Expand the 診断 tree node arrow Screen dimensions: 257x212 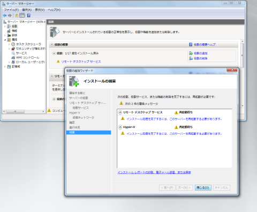coord(5,35)
